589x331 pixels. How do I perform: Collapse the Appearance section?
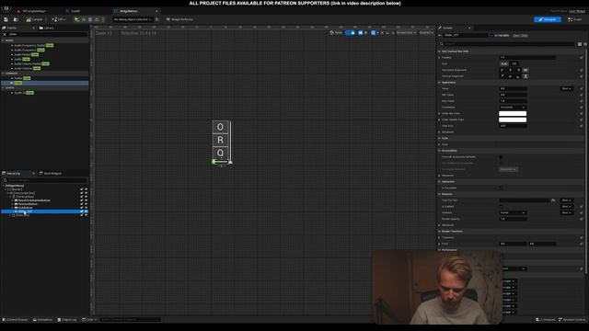[x=439, y=83]
